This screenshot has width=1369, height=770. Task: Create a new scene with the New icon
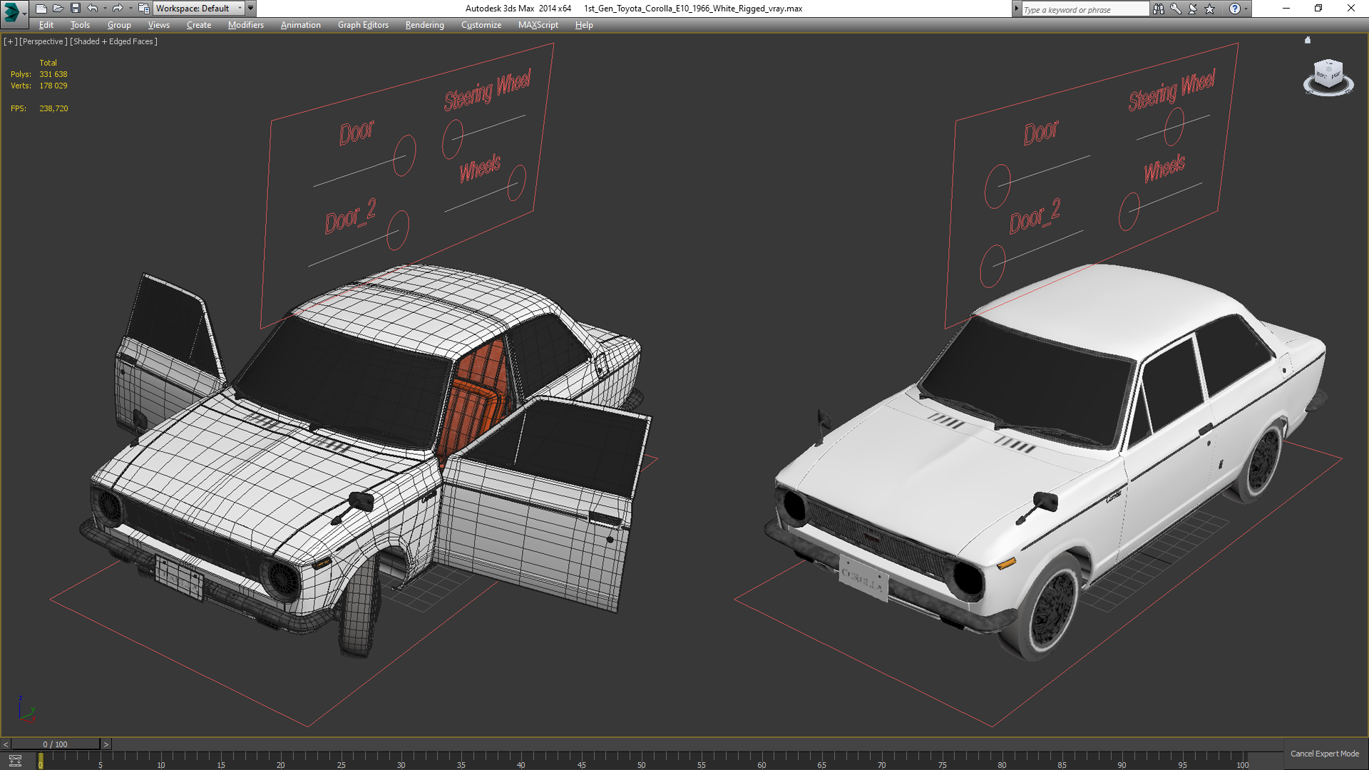41,9
